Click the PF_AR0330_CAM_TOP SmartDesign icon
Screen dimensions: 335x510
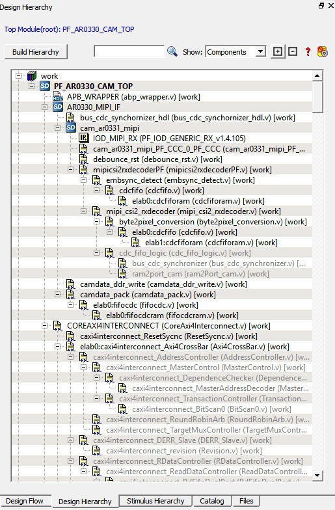pyautogui.click(x=44, y=86)
